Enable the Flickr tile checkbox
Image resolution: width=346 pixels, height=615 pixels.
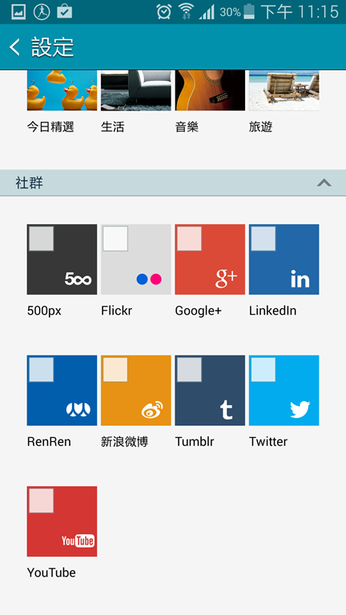tap(115, 239)
